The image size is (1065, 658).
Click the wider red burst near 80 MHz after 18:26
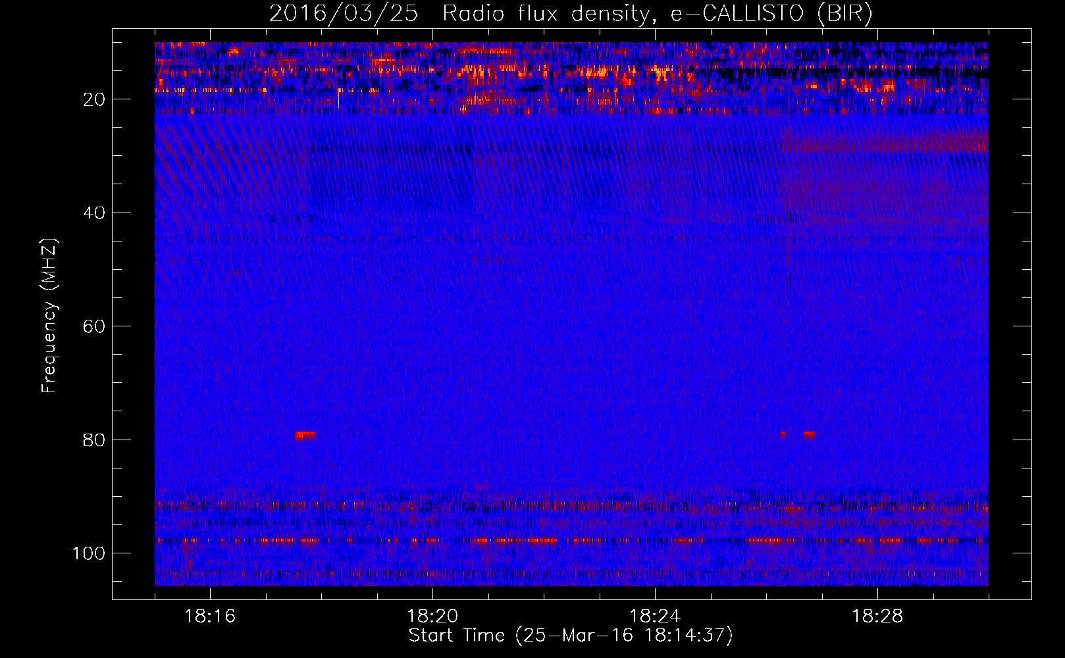tap(809, 435)
